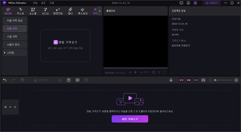
Task: Mute the track with speaker icon
Action: 15,107
